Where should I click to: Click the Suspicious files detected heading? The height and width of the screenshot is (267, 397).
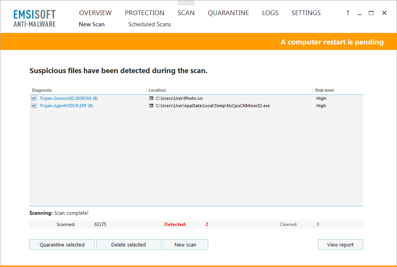click(x=119, y=71)
